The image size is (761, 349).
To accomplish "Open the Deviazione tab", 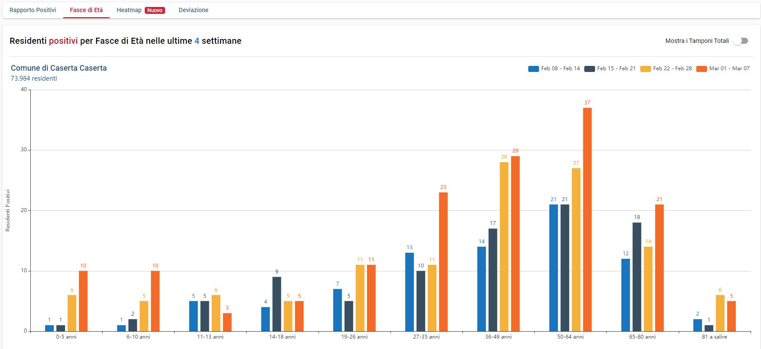I will (193, 10).
